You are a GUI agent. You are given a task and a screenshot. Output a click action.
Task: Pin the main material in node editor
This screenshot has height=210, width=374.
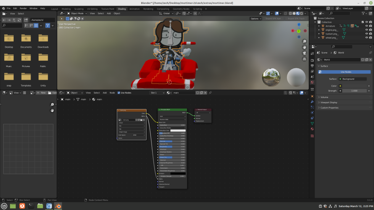[x=210, y=93]
